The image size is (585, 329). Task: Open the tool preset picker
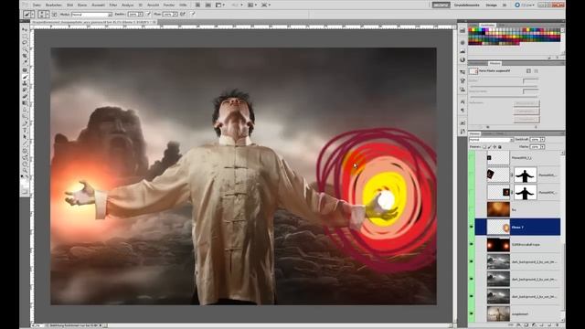pos(29,15)
